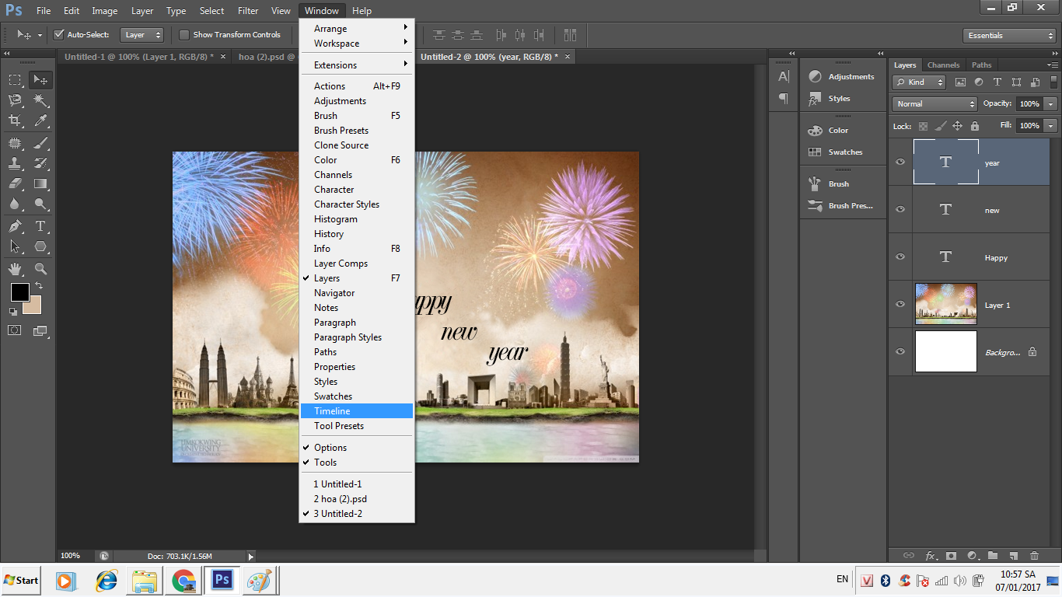Click Quick Mask mode icon

coord(15,330)
